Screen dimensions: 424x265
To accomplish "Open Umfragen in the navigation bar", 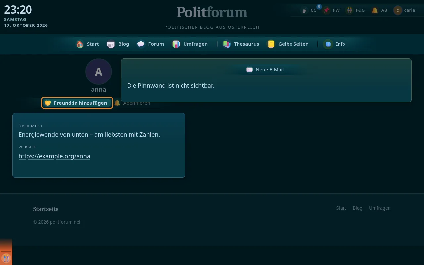I will click(195, 44).
